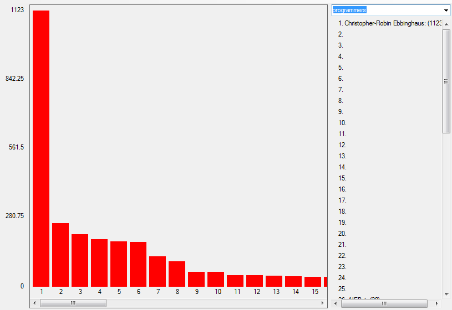Click the red bar numbered 11

click(x=235, y=281)
